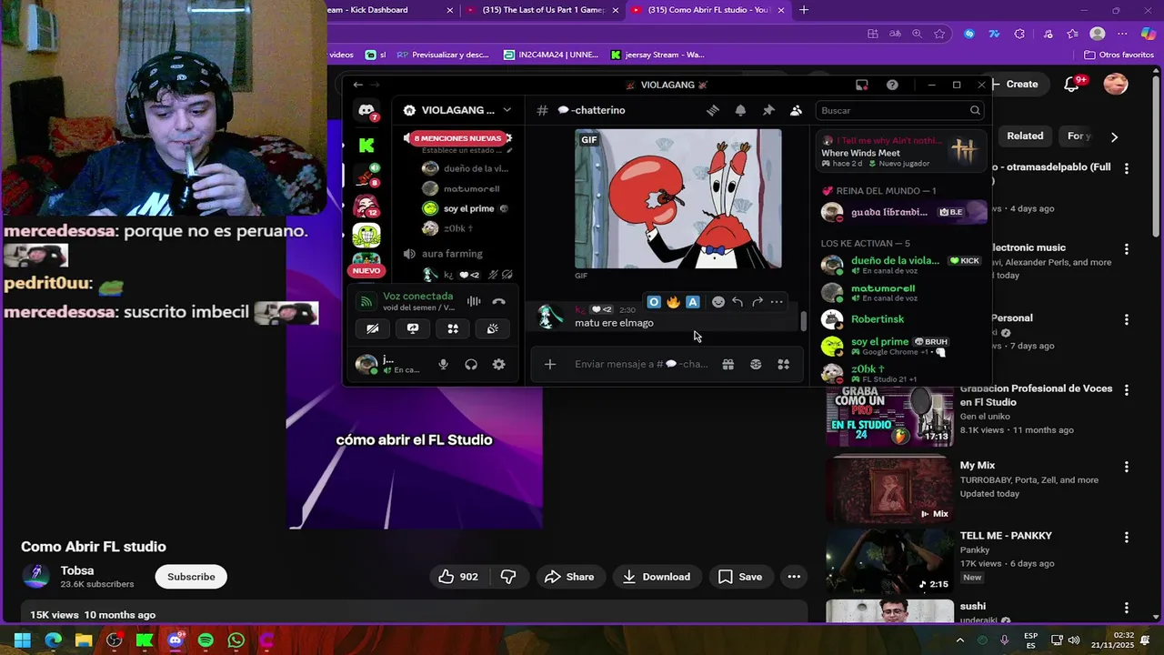Expand the VIOLAGANG server dropdown
This screenshot has width=1164, height=655.
tap(507, 110)
